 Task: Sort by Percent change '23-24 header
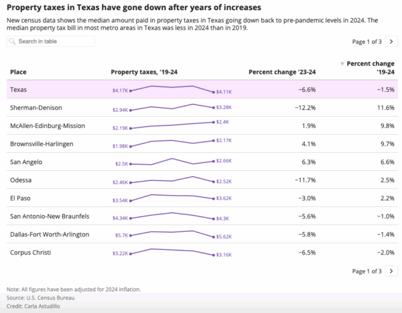[x=282, y=72]
